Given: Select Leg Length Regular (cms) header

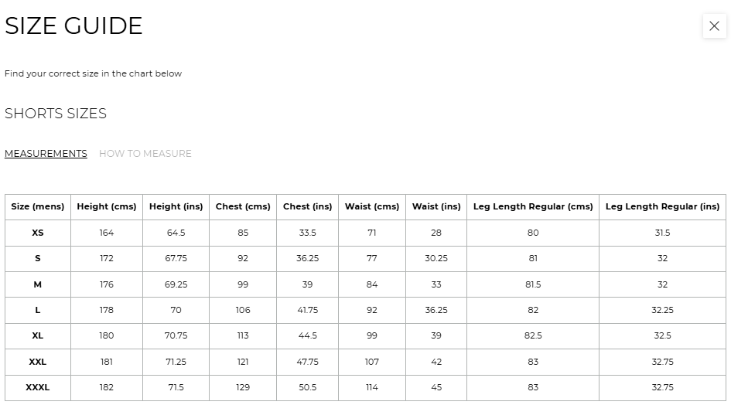Looking at the screenshot, I should pos(533,207).
